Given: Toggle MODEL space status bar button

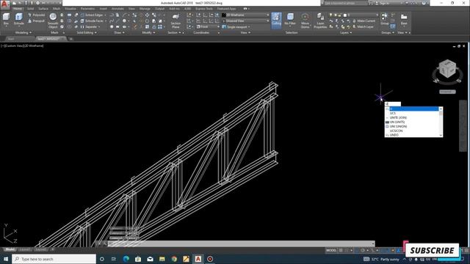Looking at the screenshot, I should [331, 250].
